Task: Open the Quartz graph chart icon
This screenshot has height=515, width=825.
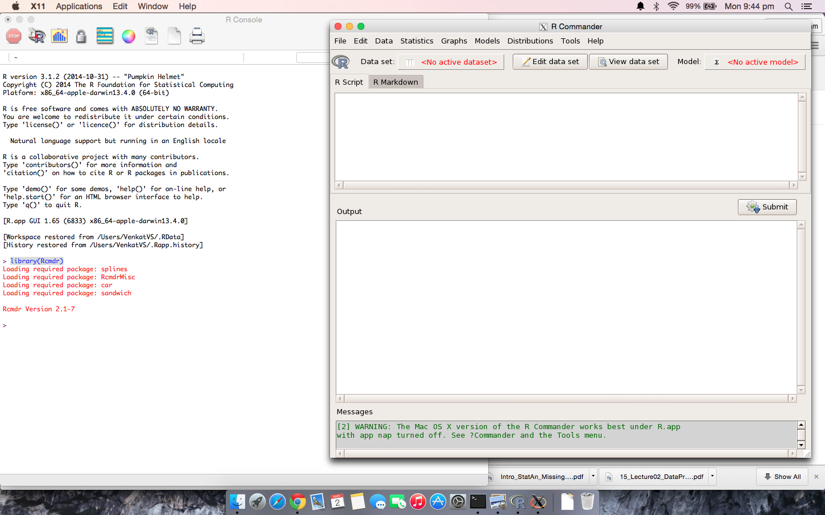Action: click(x=60, y=36)
